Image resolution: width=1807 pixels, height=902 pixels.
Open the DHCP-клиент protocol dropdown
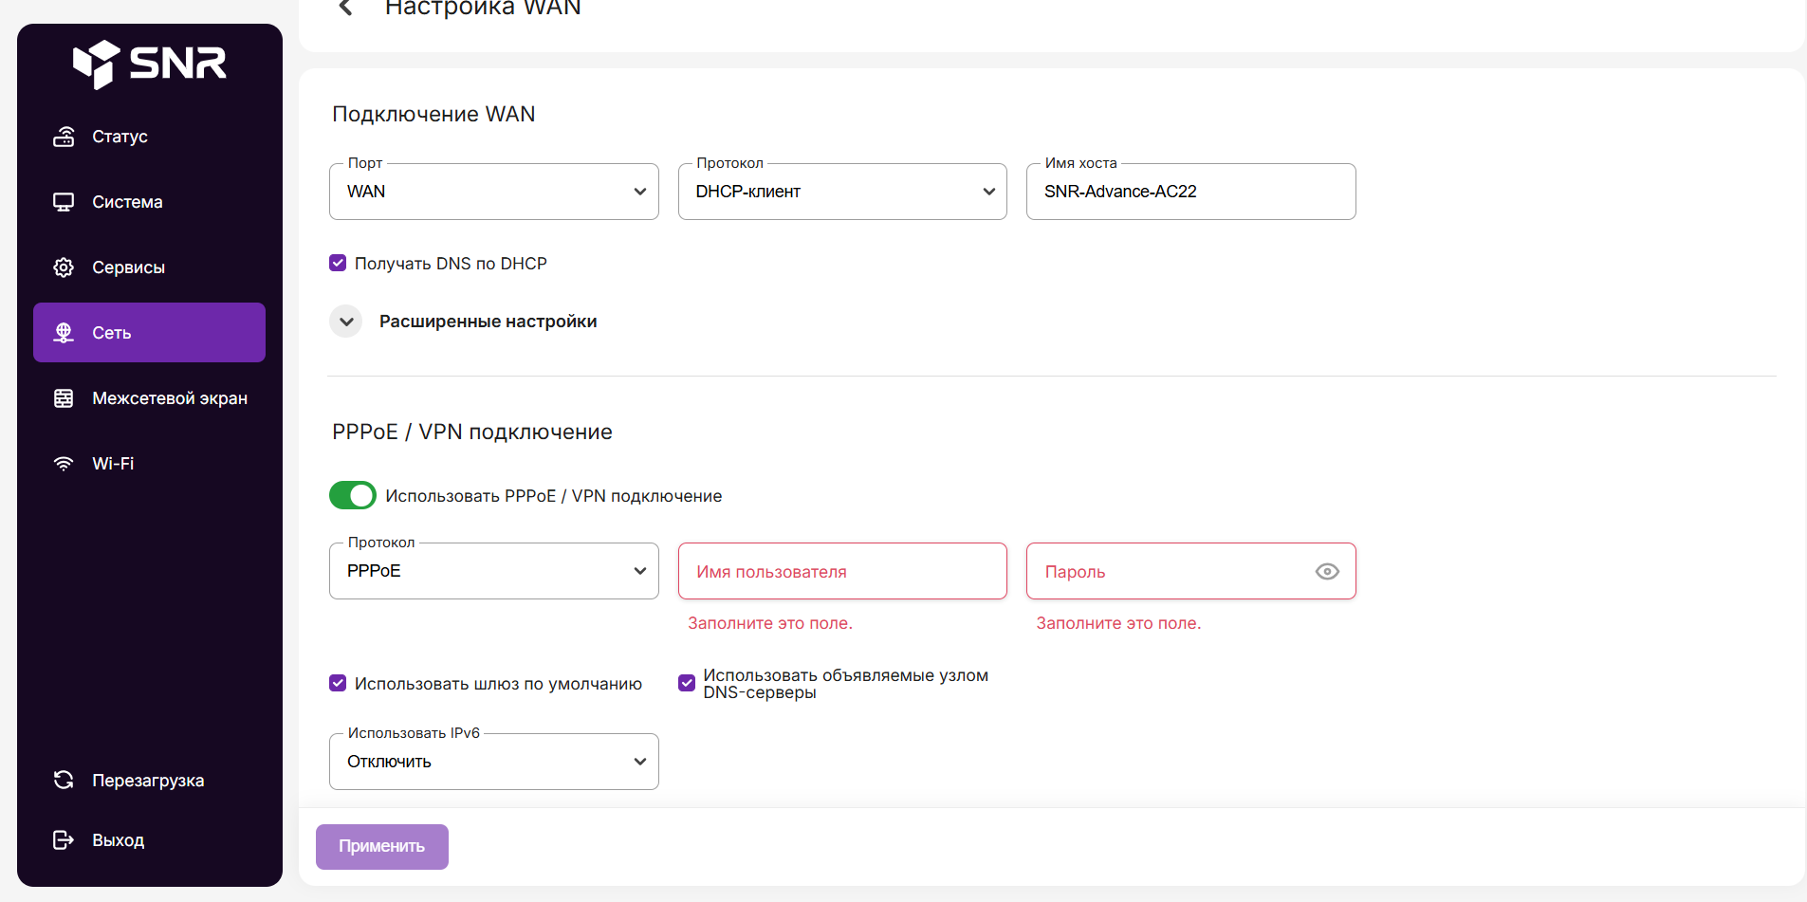coord(842,192)
